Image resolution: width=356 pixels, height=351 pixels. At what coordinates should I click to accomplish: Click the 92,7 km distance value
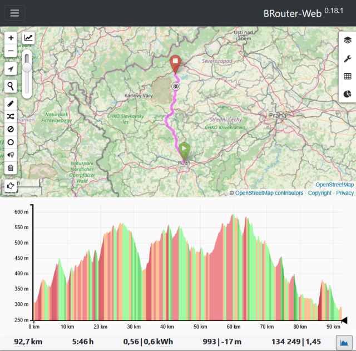tap(28, 342)
